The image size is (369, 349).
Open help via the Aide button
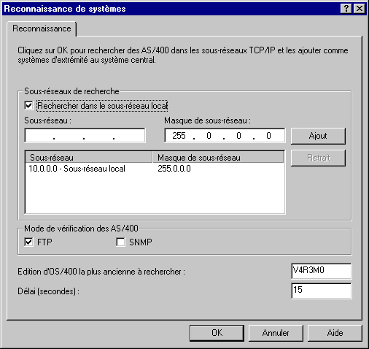click(335, 333)
